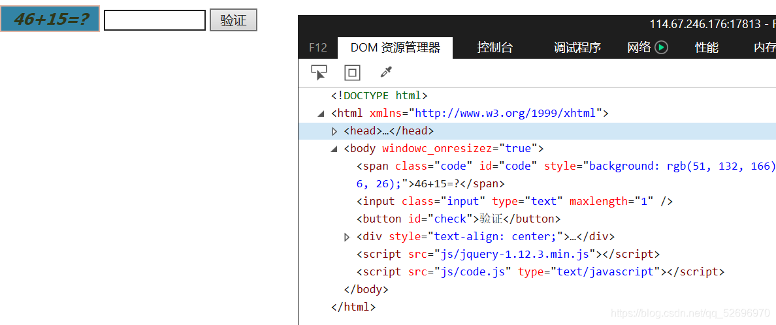Select the <!DOCTYPE html> line
The height and width of the screenshot is (325, 776).
(380, 96)
